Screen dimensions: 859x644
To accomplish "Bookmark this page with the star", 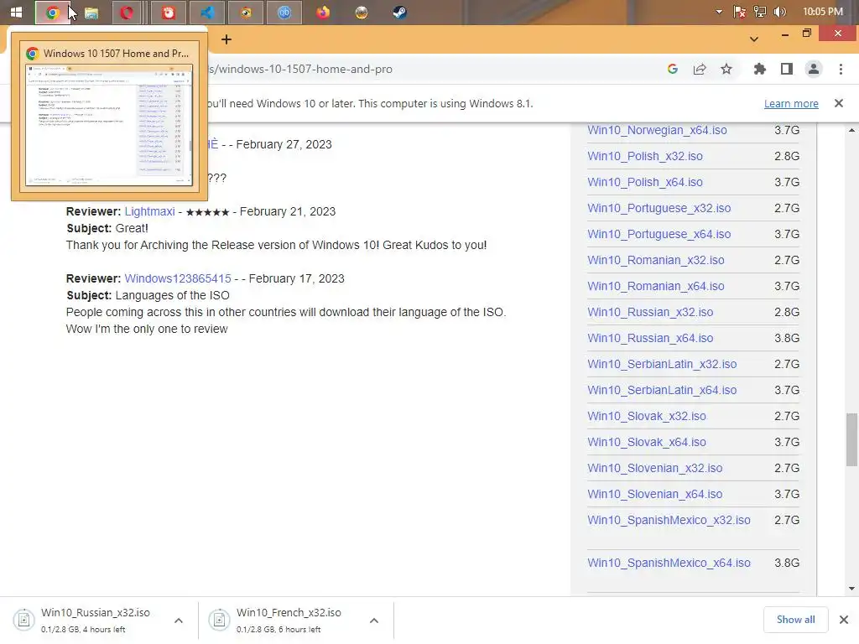I will [x=726, y=69].
